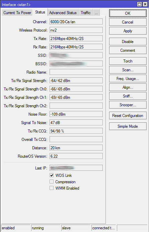
Task: Click the Apply button
Action: (x=128, y=31)
